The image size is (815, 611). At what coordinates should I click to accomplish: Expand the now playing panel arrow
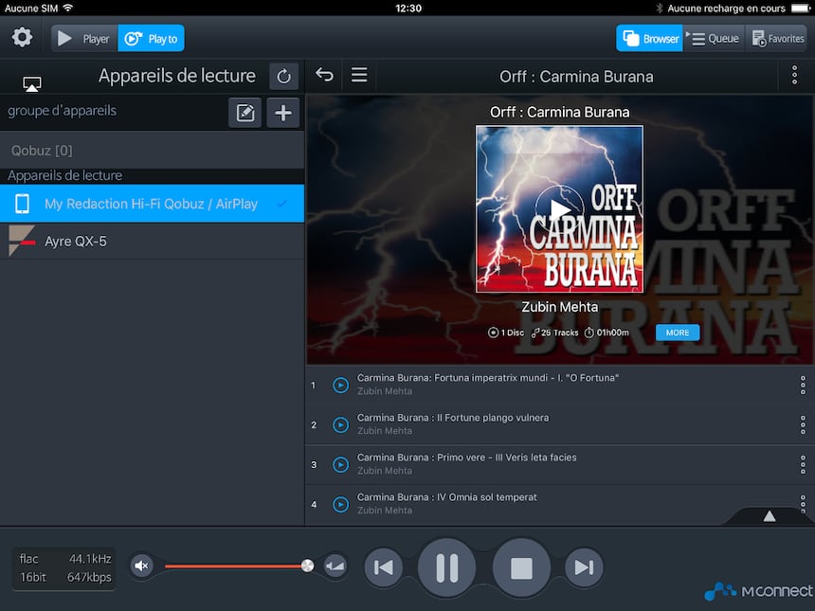770,516
